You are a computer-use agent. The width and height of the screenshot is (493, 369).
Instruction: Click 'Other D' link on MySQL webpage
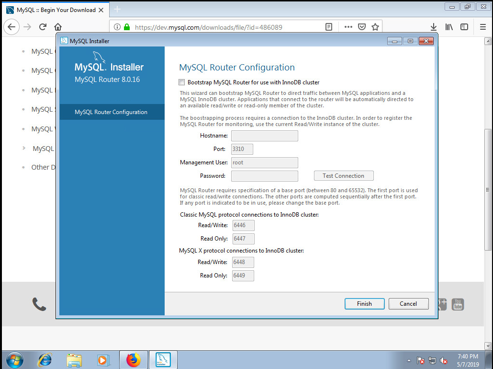coord(44,167)
